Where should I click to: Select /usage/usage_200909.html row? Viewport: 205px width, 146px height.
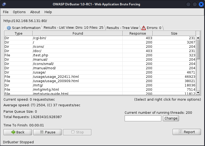pos(100,81)
